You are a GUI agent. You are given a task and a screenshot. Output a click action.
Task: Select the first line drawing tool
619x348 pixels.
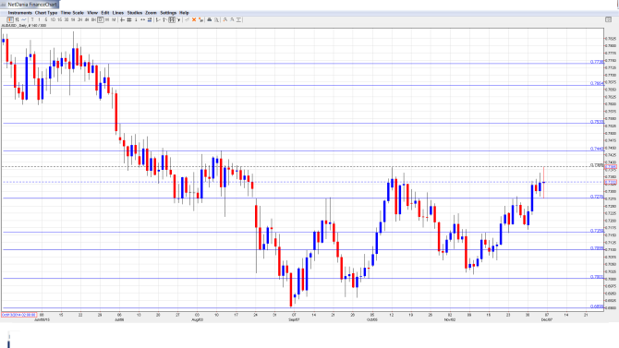coord(158,19)
